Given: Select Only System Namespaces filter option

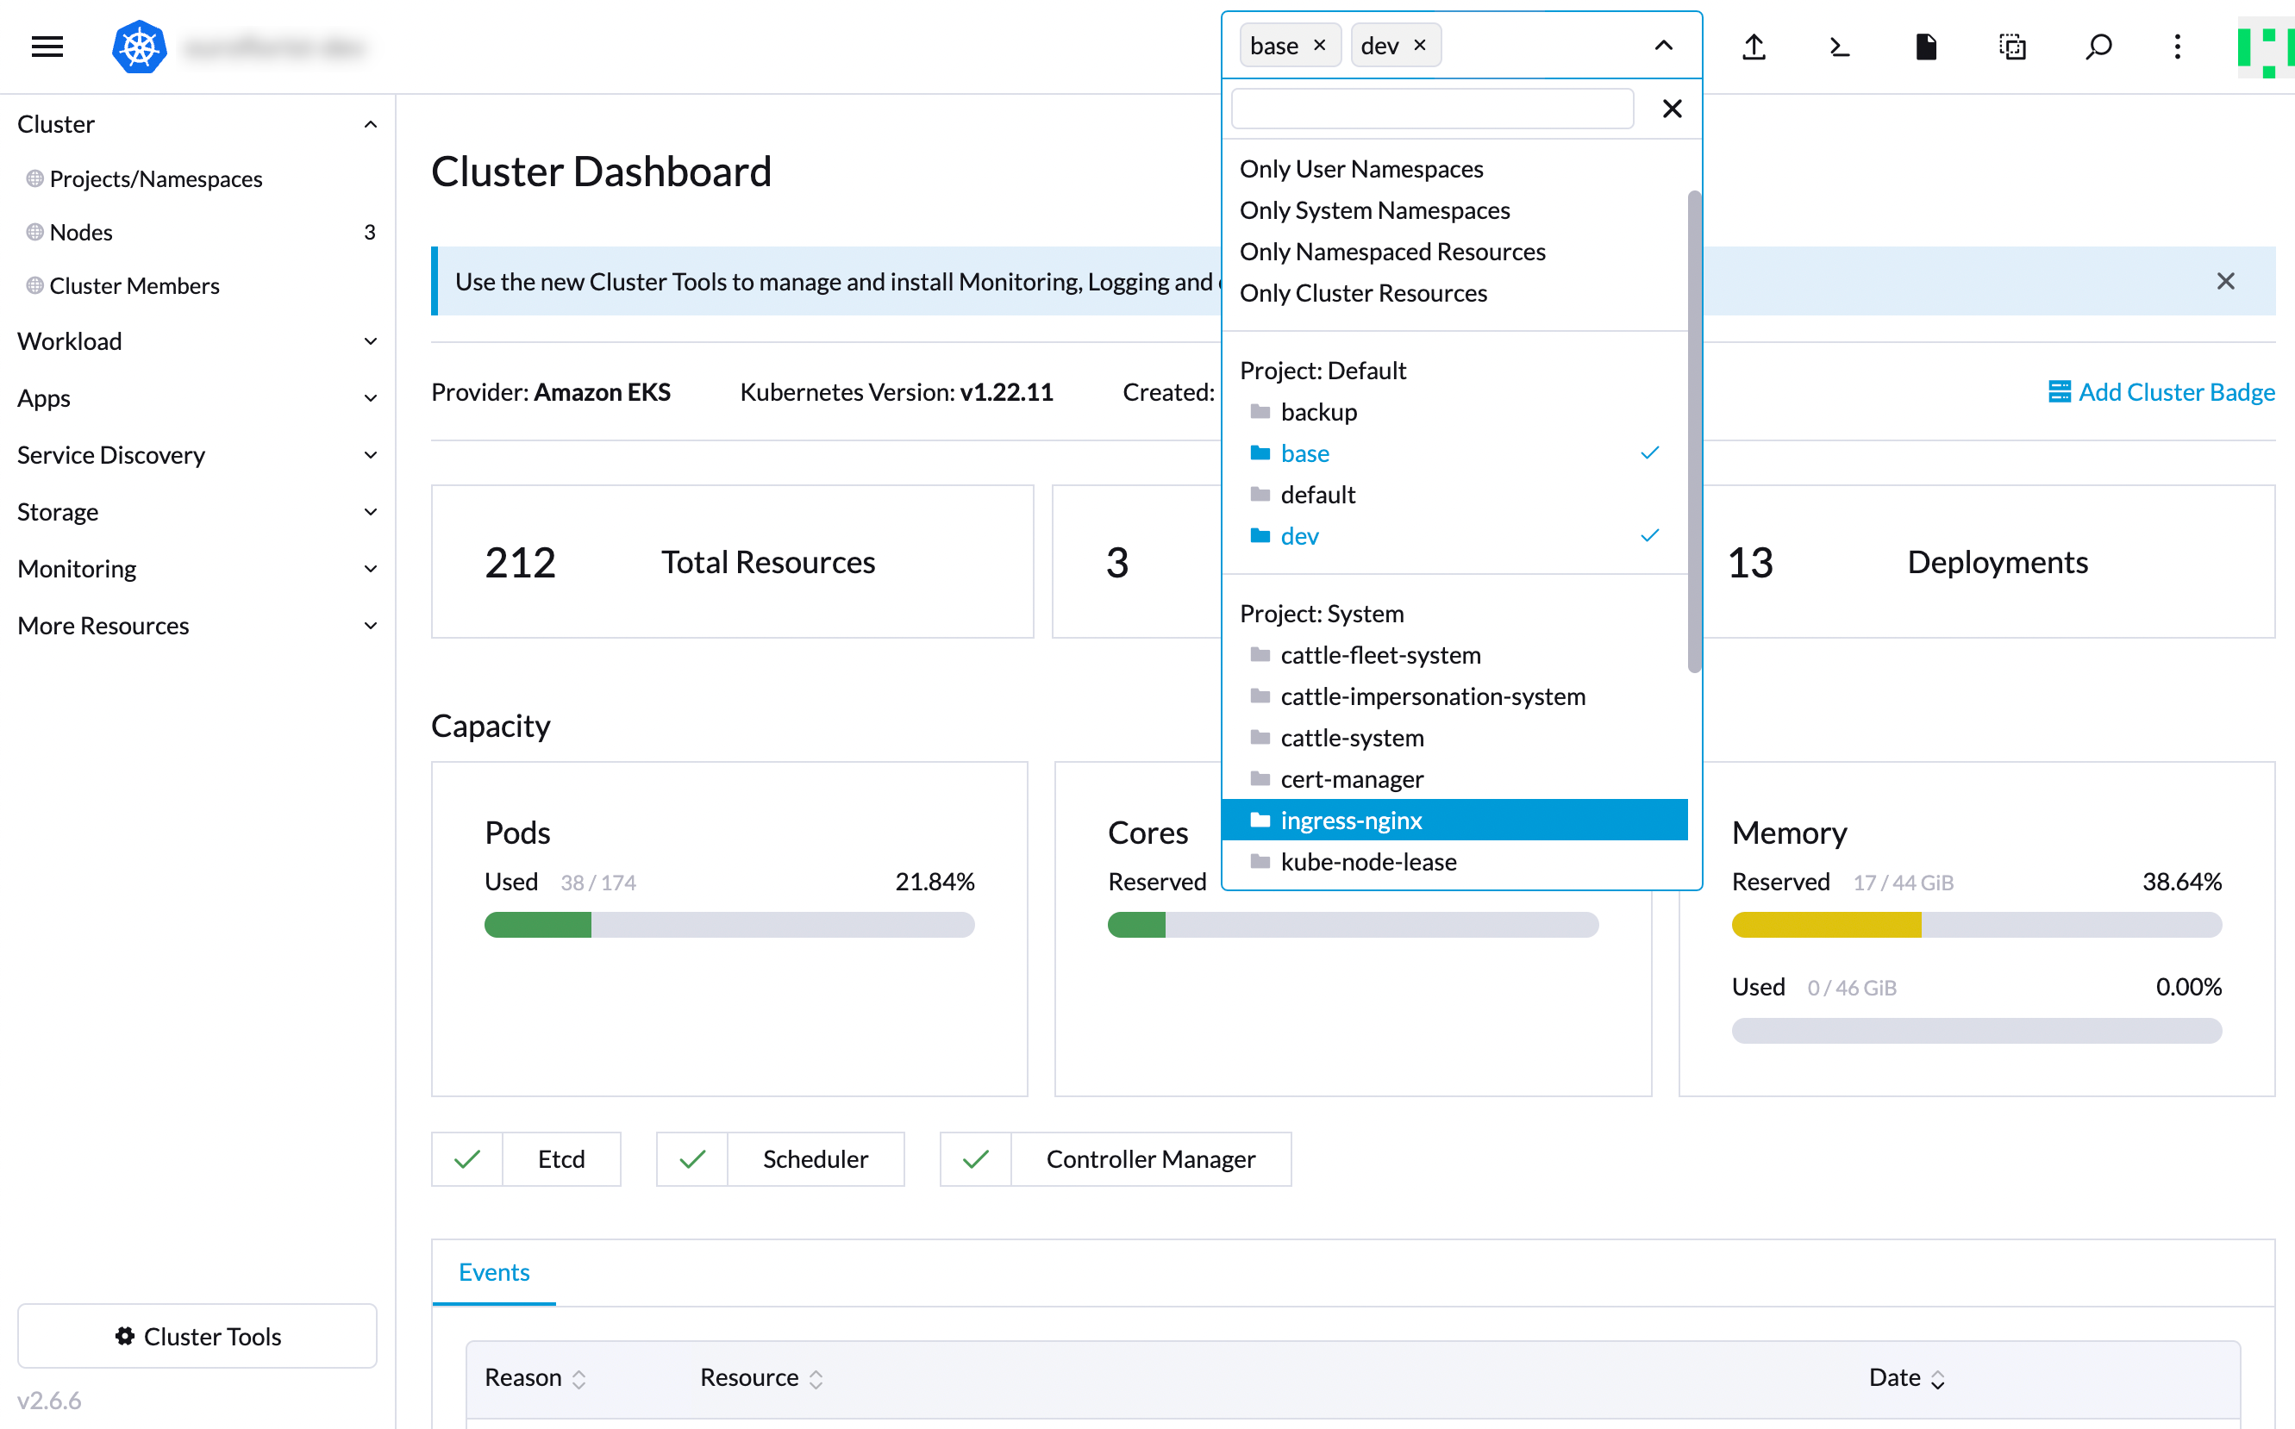Looking at the screenshot, I should (x=1376, y=209).
